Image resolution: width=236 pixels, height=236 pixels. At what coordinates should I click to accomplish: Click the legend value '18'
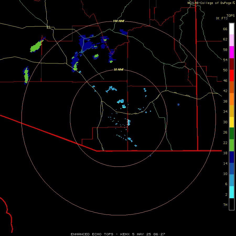coord(225,153)
